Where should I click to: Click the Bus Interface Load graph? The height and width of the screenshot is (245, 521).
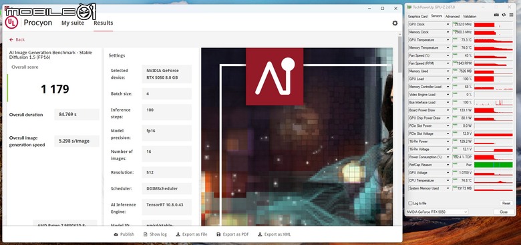click(x=494, y=102)
